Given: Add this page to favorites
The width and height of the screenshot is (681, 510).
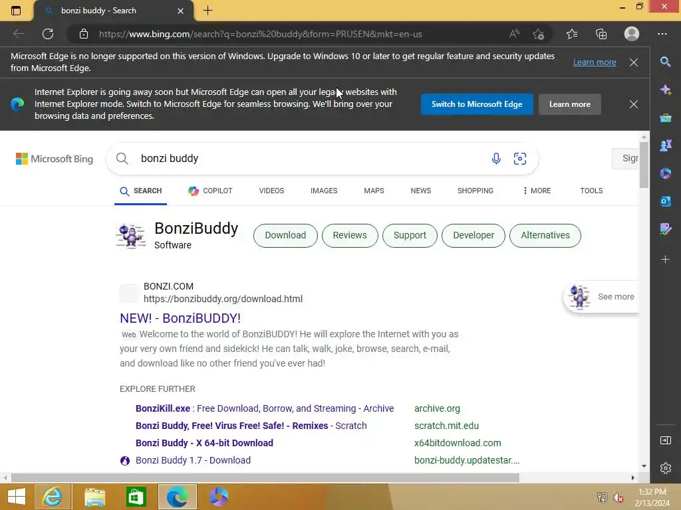Looking at the screenshot, I should pyautogui.click(x=538, y=34).
